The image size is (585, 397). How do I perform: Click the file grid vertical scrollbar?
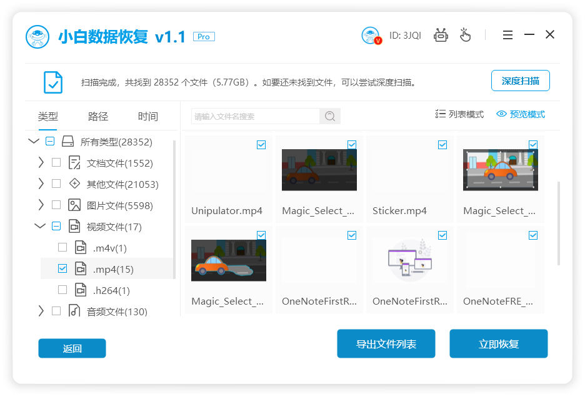click(x=559, y=223)
